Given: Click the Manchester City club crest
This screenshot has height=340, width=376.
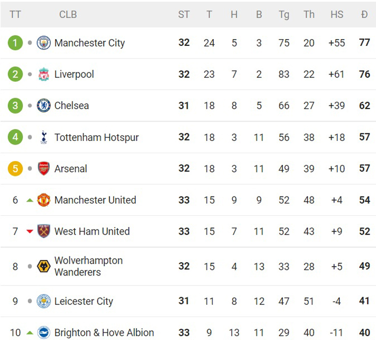Looking at the screenshot, I should [44, 43].
